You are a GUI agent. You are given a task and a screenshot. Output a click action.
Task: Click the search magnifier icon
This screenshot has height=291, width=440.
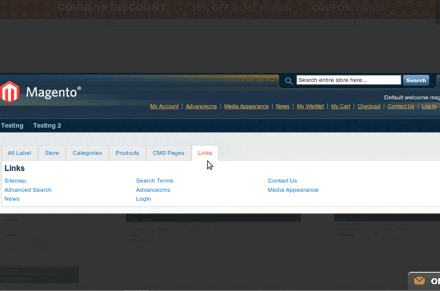(x=289, y=81)
